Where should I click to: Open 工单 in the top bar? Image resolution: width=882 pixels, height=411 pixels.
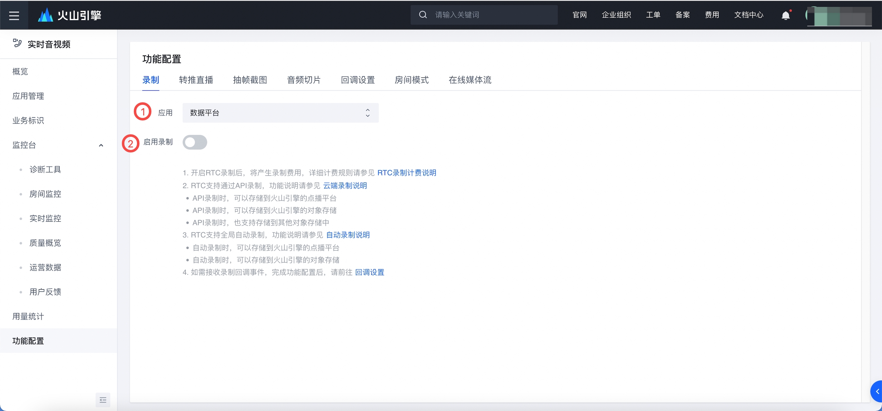[x=653, y=15]
